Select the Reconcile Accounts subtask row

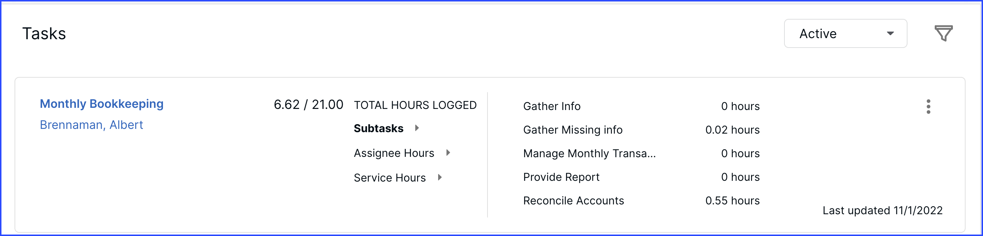(x=573, y=200)
